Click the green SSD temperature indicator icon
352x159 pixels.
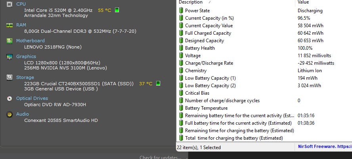(x=158, y=83)
